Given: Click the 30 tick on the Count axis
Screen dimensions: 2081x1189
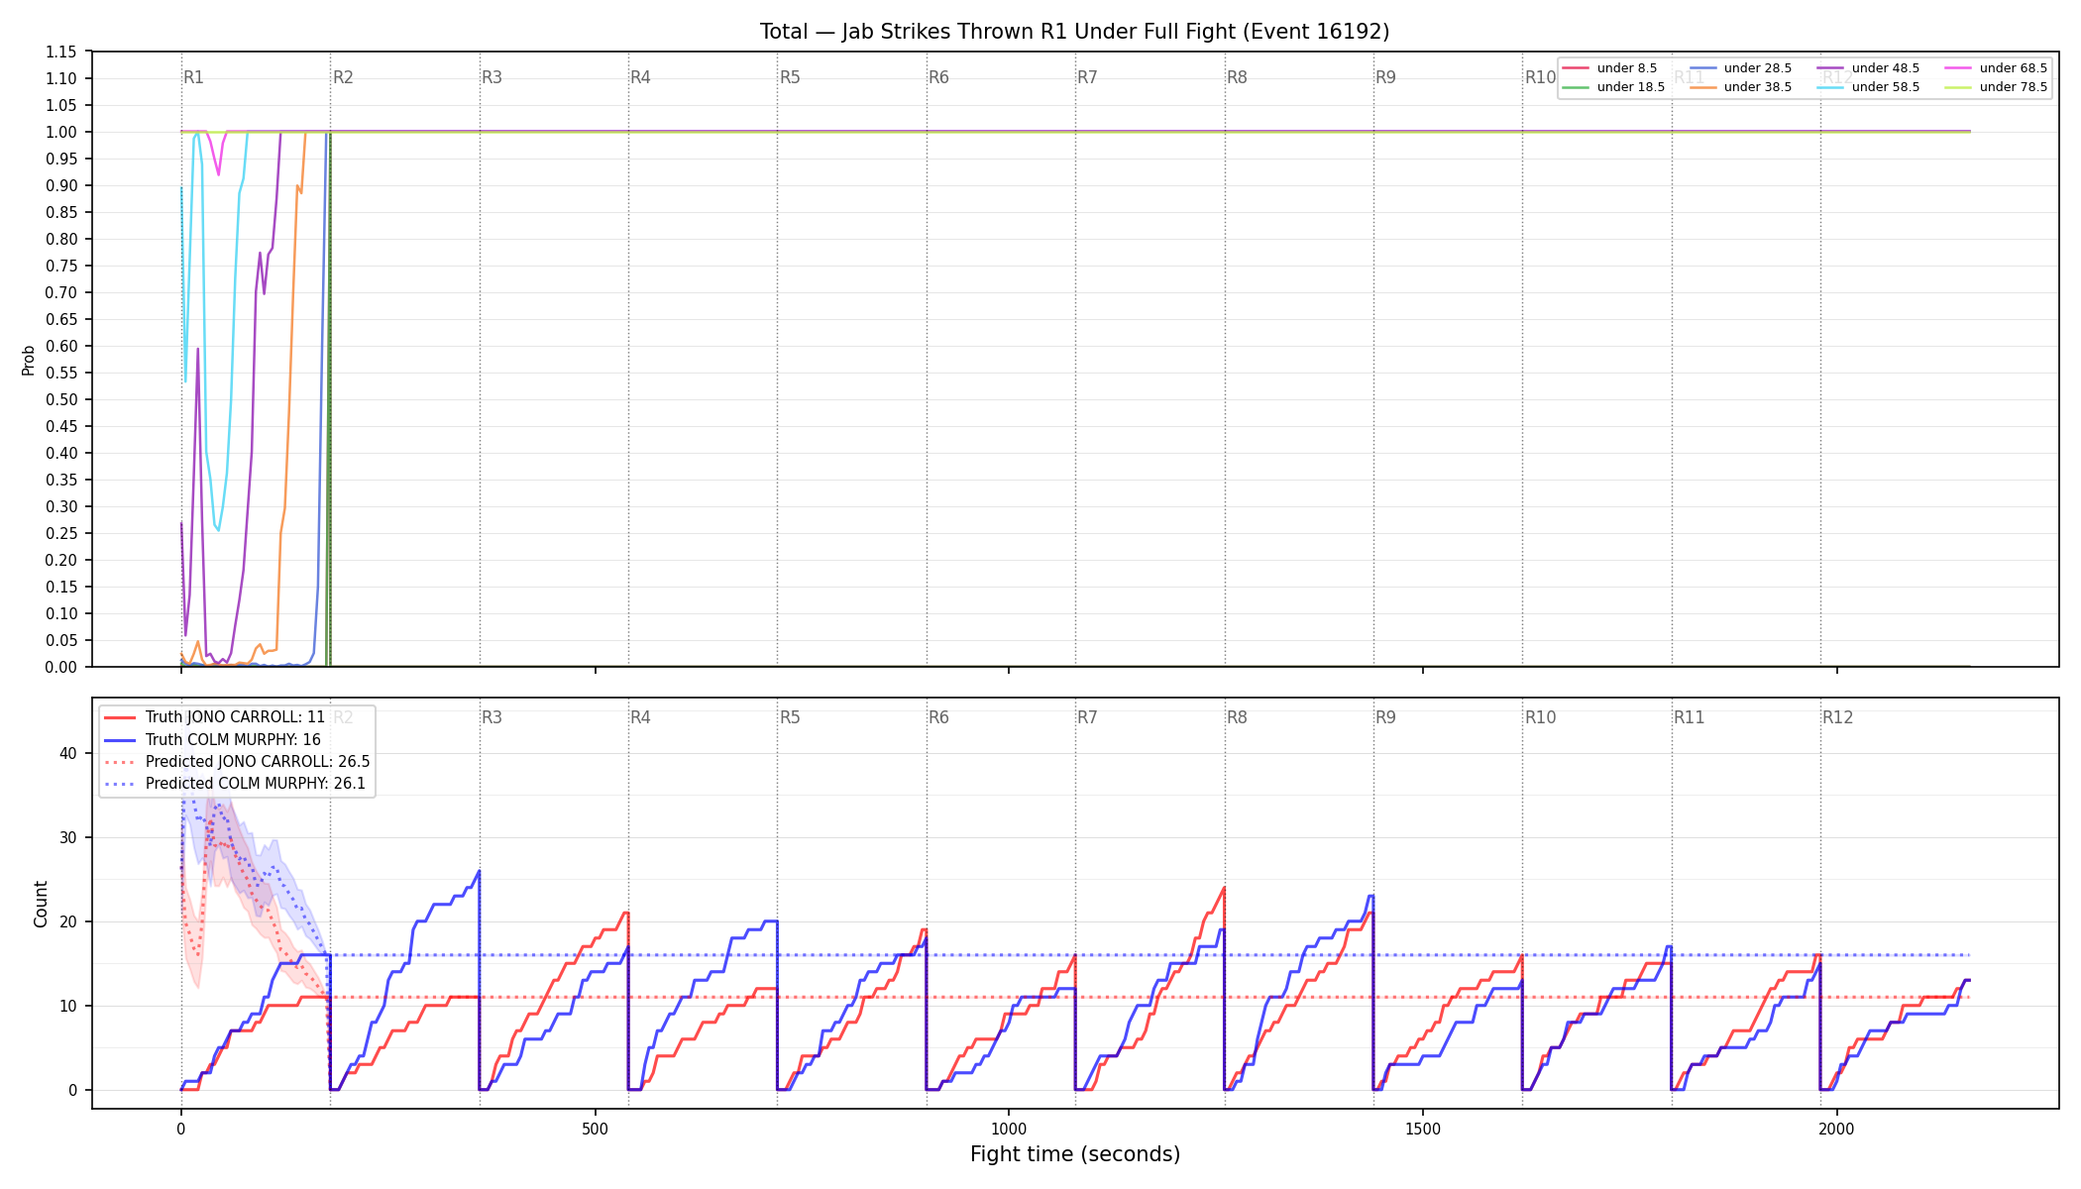Looking at the screenshot, I should tap(67, 837).
